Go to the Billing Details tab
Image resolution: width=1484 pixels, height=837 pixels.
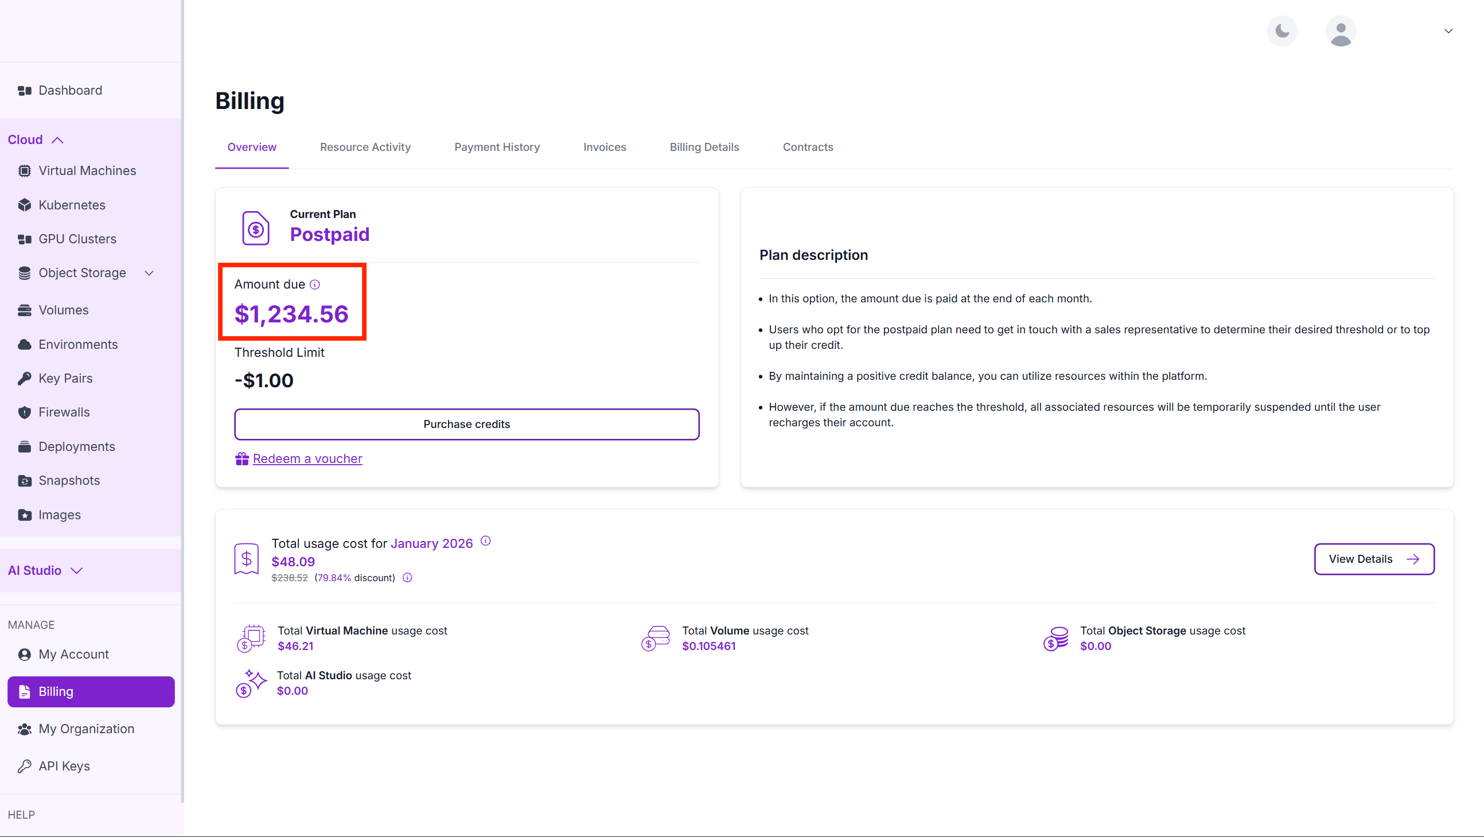coord(704,147)
